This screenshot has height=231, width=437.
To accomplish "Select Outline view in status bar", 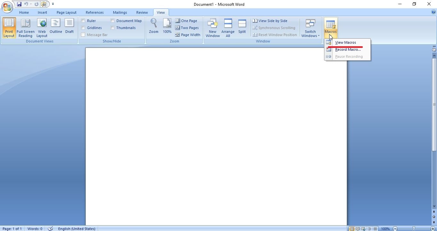I will tap(369, 229).
